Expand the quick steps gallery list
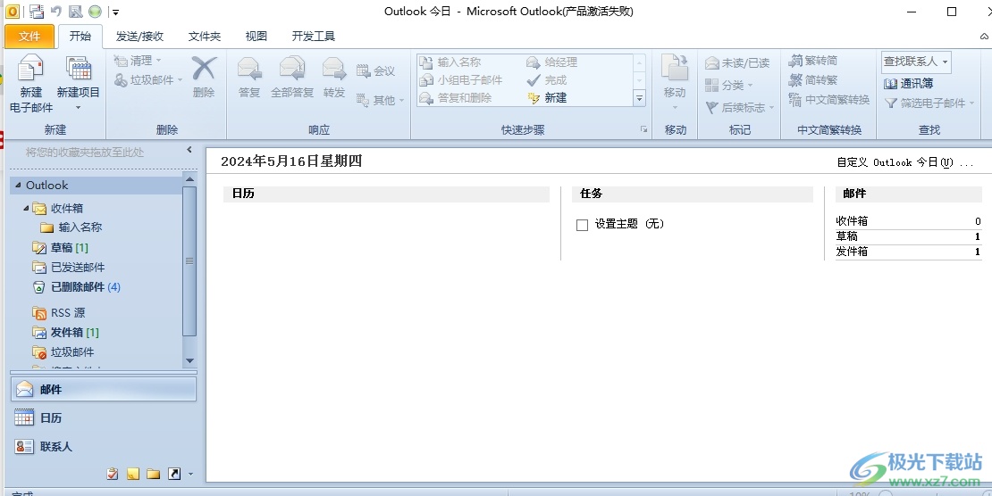Image resolution: width=992 pixels, height=496 pixels. 639,98
